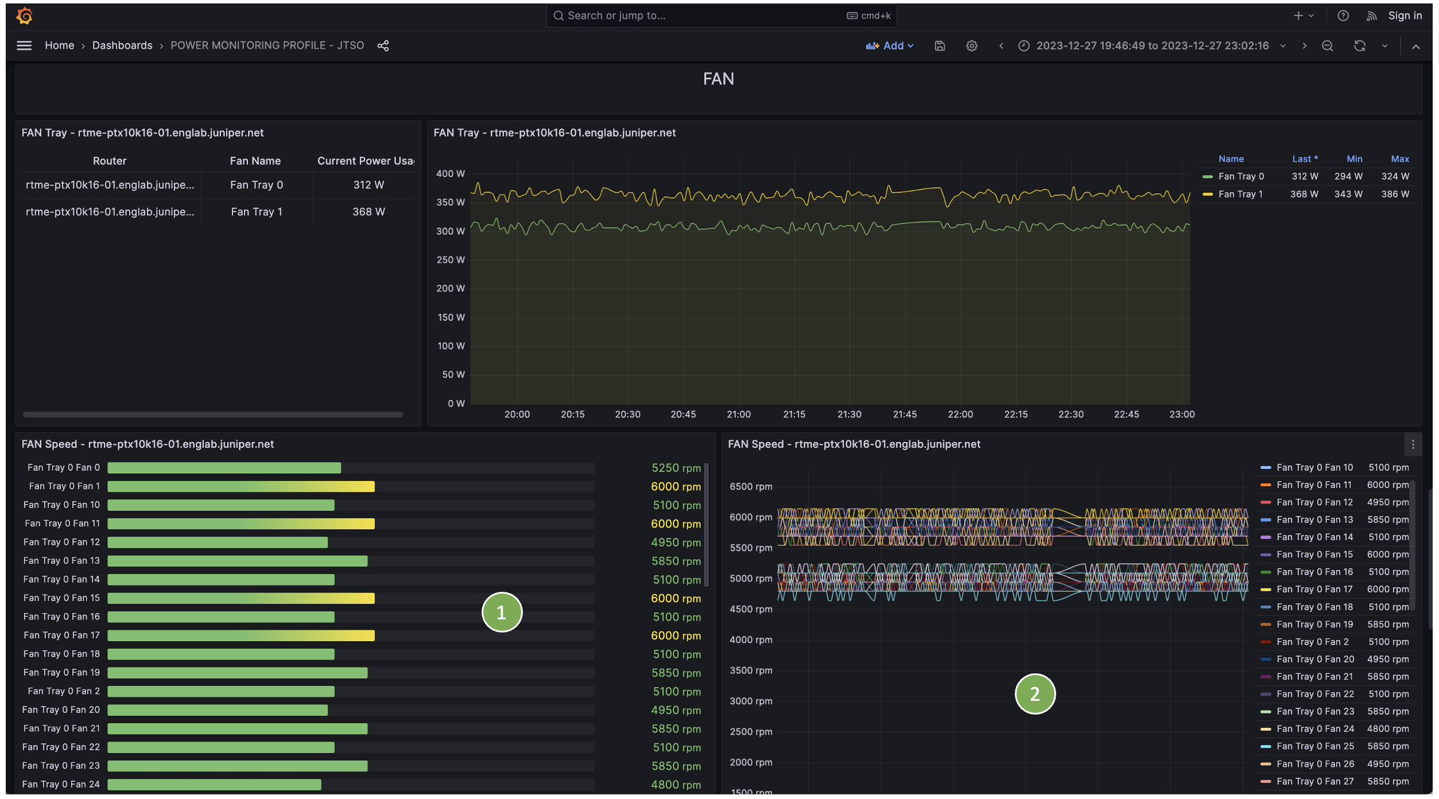Save dashboard using the floppy disk icon

click(940, 46)
